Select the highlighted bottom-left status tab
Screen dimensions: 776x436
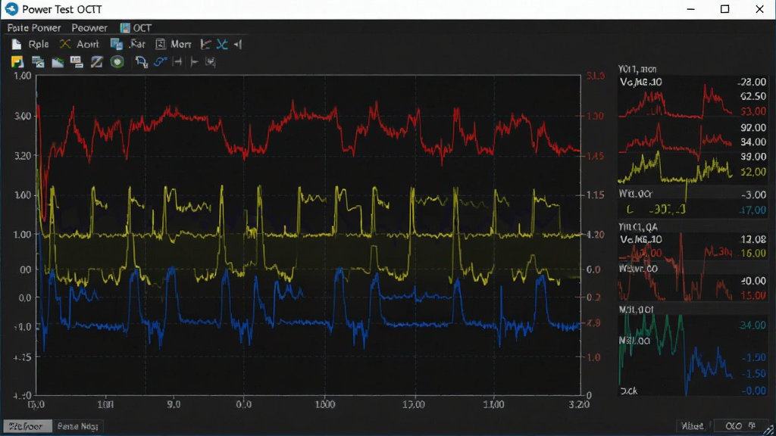pos(27,426)
